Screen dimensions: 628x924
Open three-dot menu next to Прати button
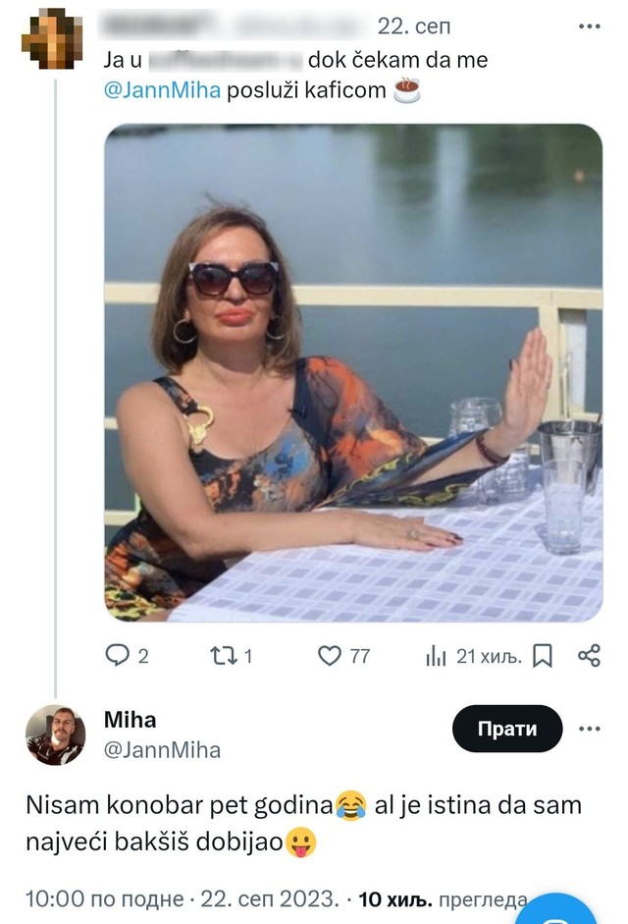tap(589, 730)
